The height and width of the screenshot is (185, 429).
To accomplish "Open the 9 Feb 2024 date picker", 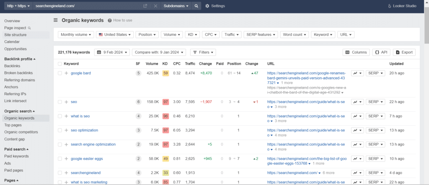I will tap(112, 52).
